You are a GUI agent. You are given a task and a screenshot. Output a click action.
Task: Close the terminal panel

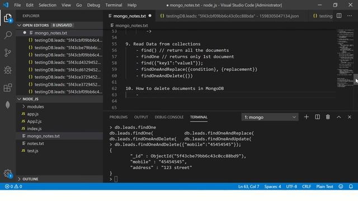350,117
